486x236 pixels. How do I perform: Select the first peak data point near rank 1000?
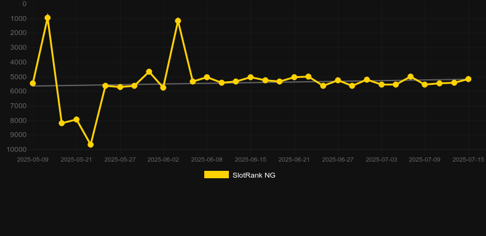pos(47,18)
